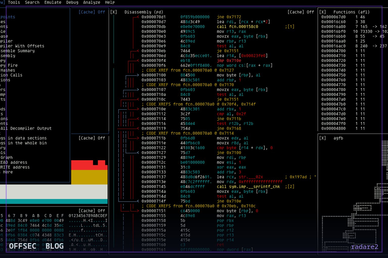Select function 0x00016c60 in Functions list
Image resolution: width=388 pixels, height=258 pixels.
pyautogui.click(x=333, y=22)
